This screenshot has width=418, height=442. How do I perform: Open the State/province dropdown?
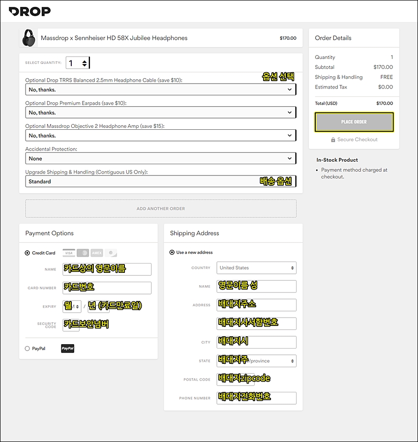[x=257, y=361]
